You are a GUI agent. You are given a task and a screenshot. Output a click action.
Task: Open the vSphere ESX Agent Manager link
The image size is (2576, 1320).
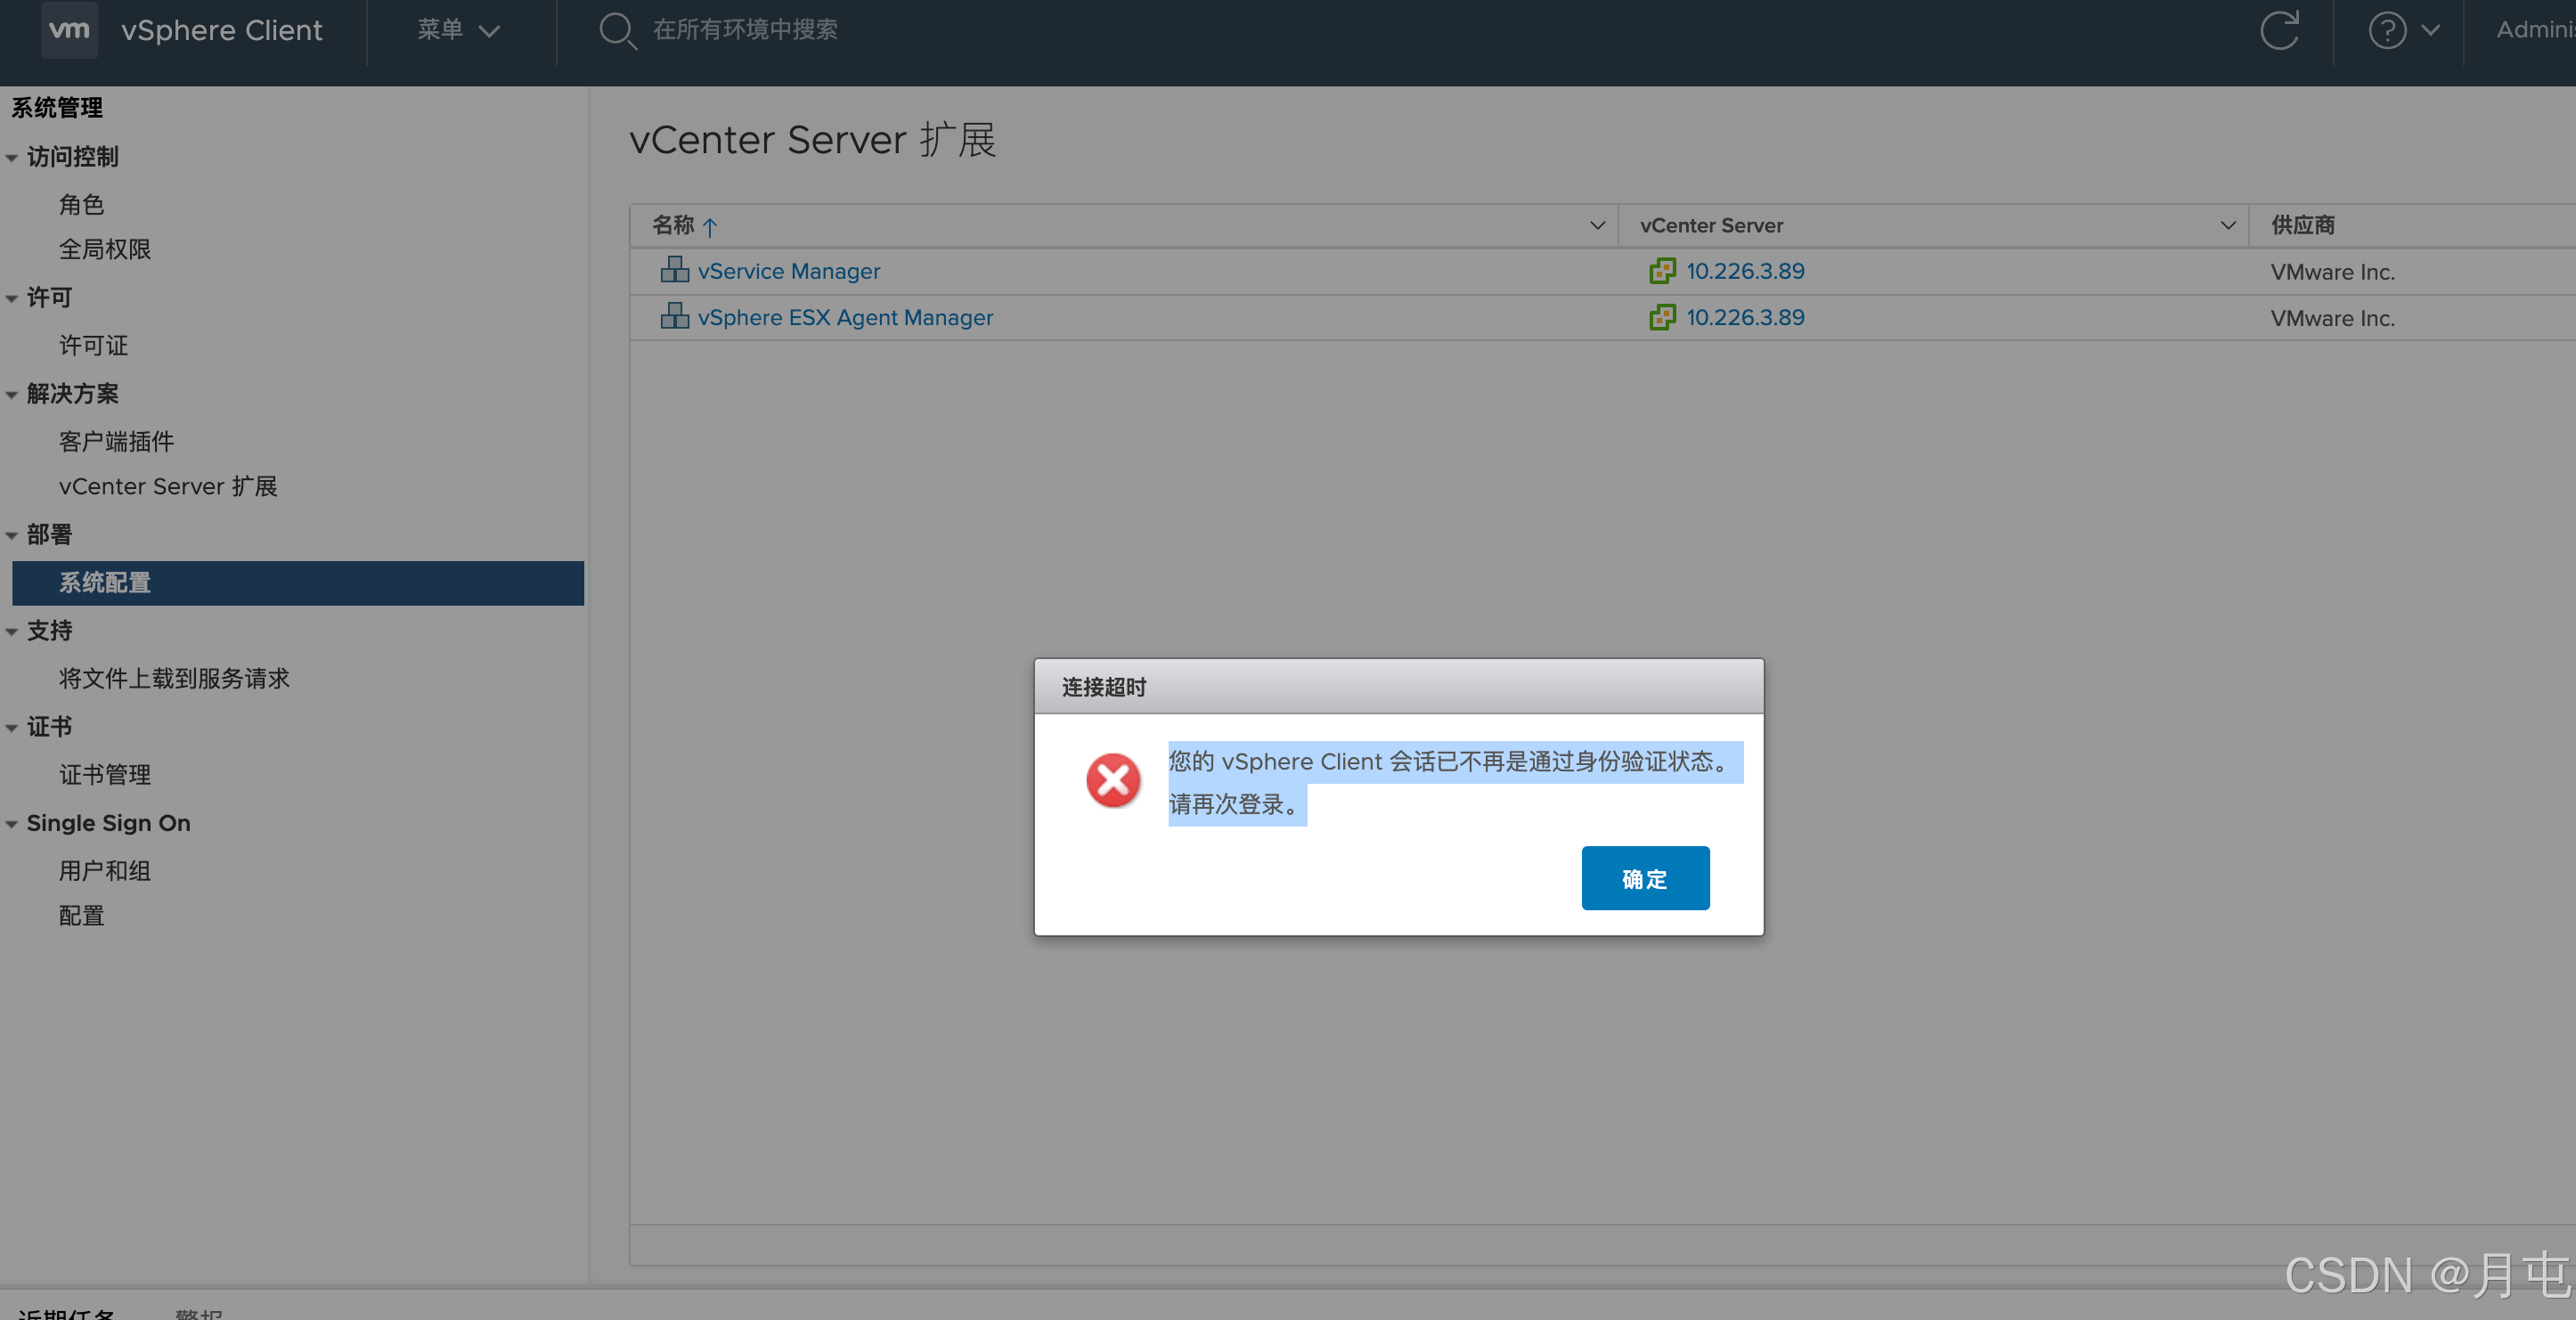pos(845,317)
